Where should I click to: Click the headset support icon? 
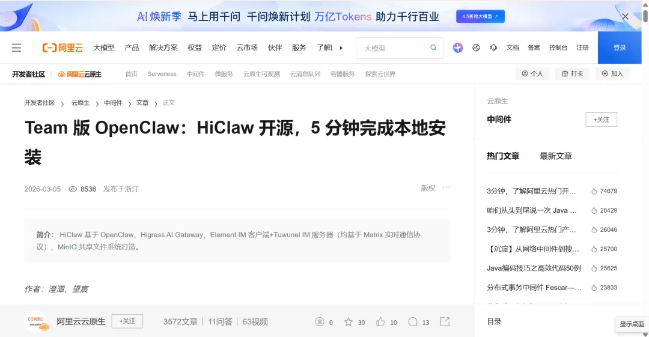point(493,47)
